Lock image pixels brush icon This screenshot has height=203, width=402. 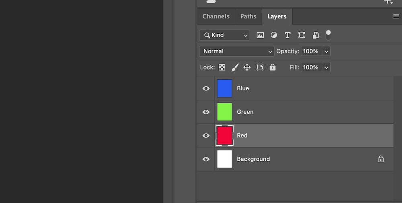click(235, 68)
